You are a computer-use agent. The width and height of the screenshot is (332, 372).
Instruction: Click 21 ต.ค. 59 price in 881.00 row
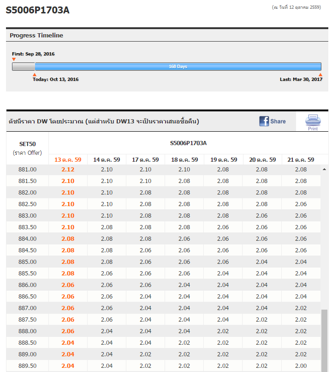click(301, 170)
